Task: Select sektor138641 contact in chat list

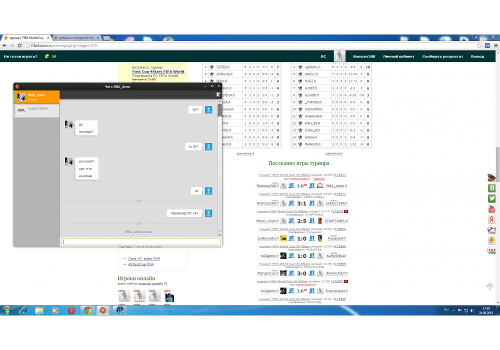Action: tap(36, 110)
